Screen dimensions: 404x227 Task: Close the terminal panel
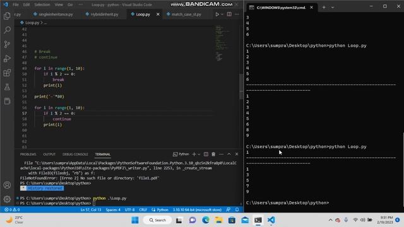(237, 154)
